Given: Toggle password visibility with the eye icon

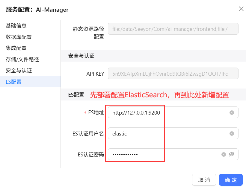Looking at the screenshot, I should coord(232,154).
